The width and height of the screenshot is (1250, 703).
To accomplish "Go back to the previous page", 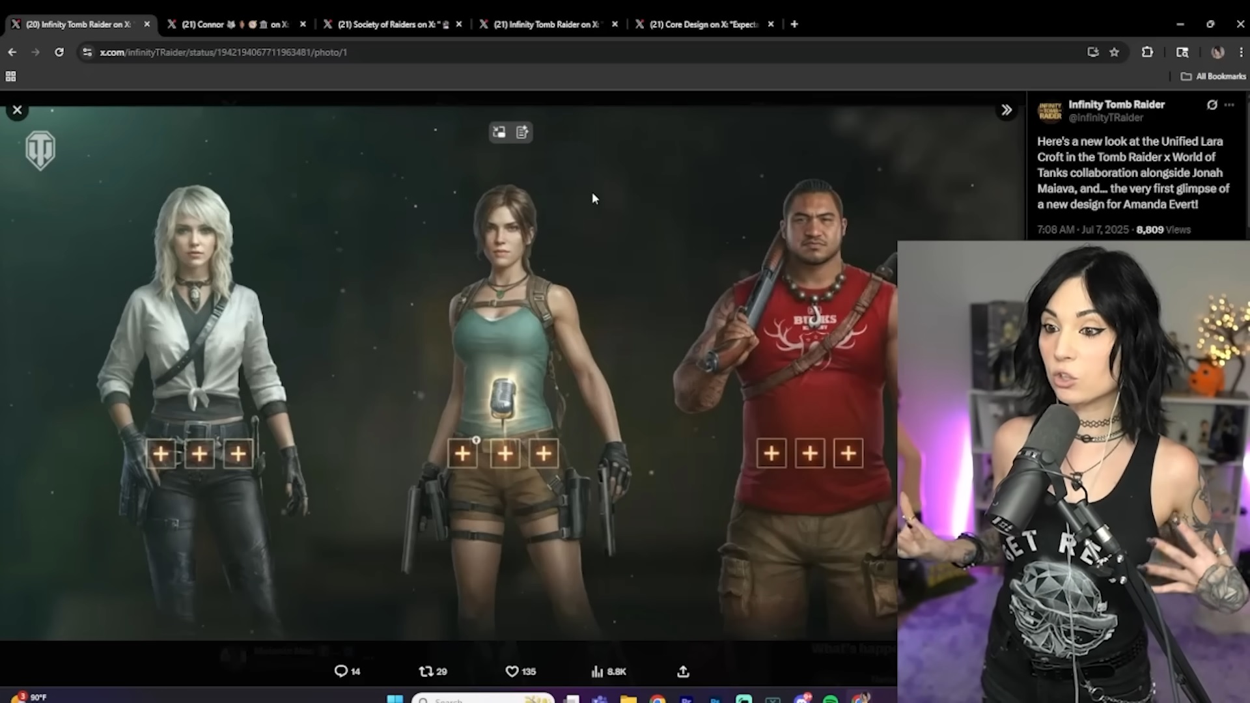I will (12, 52).
